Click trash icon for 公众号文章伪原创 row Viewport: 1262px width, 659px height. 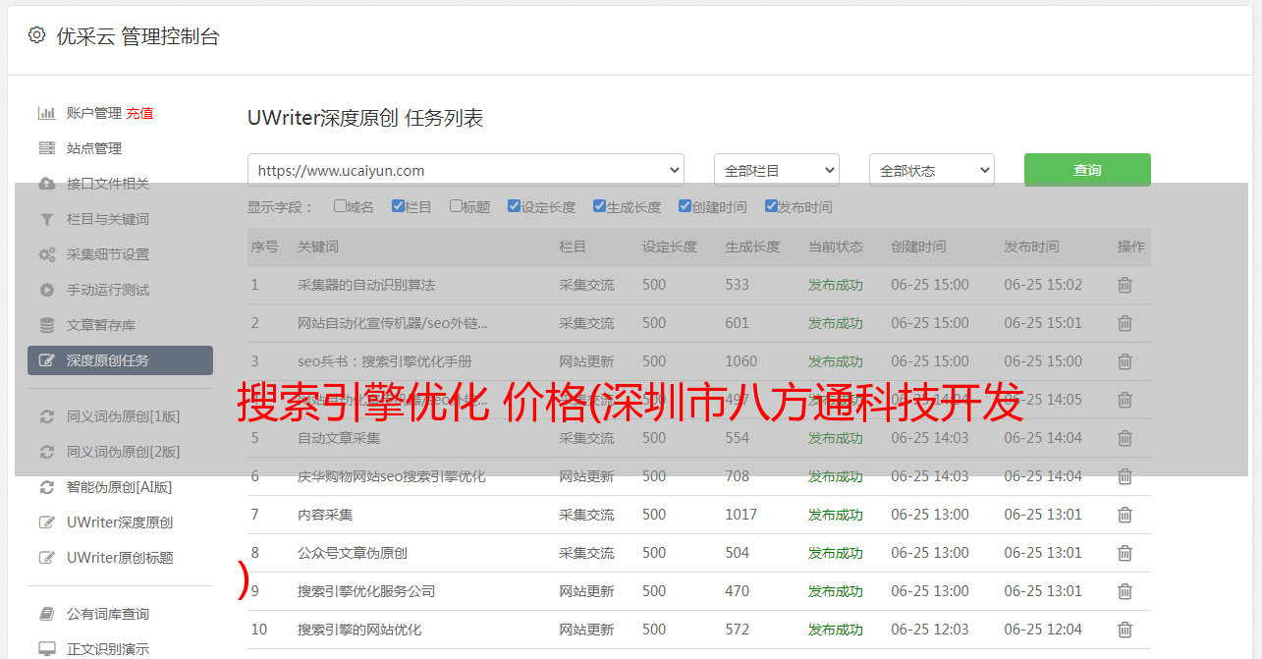coord(1125,553)
